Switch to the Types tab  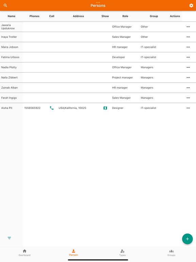coord(122,253)
